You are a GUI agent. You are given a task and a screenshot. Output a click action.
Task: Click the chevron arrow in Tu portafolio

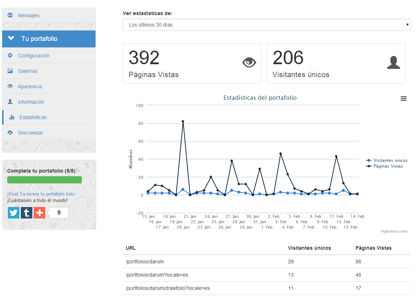click(x=11, y=38)
